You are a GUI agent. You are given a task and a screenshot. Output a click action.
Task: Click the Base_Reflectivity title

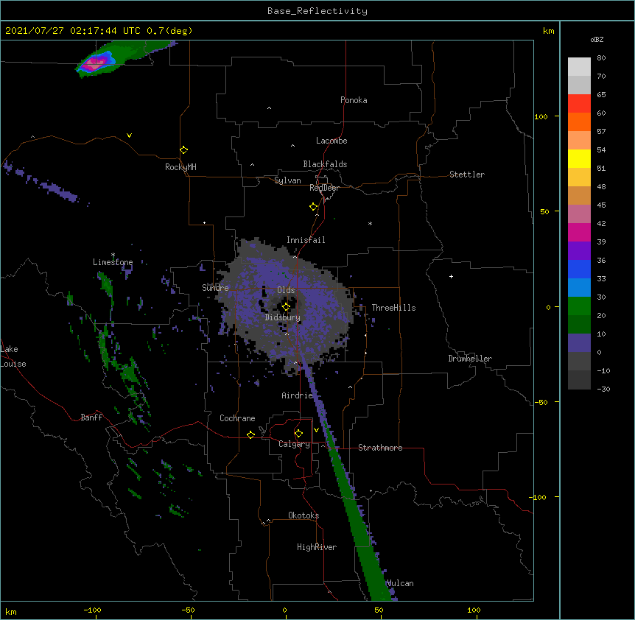tap(317, 11)
